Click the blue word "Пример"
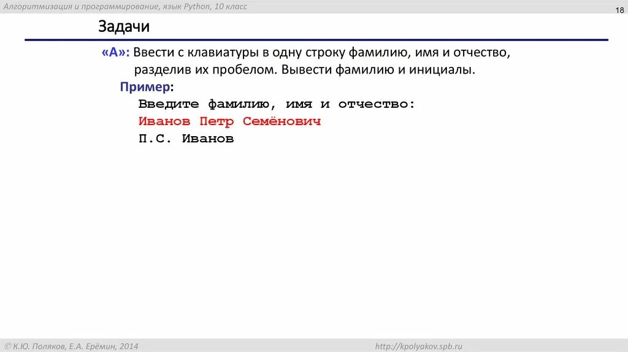This screenshot has height=352, width=628. (x=145, y=87)
